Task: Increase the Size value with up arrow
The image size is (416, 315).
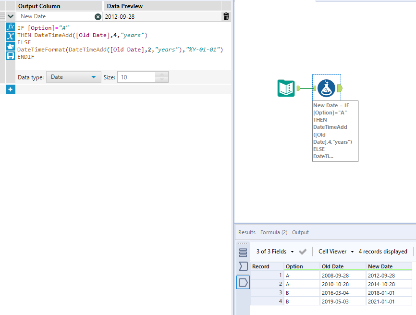Action: coord(161,75)
